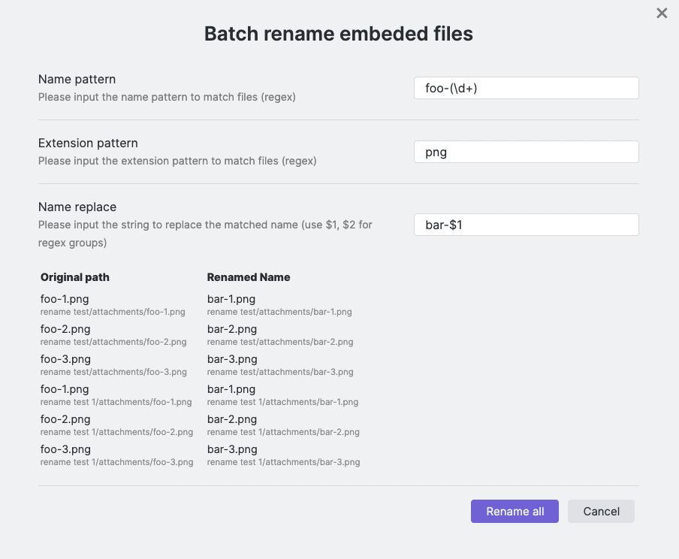
Task: Close the batch rename dialog with X
Action: [x=662, y=13]
